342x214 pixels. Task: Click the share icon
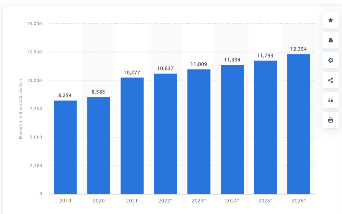pos(330,80)
